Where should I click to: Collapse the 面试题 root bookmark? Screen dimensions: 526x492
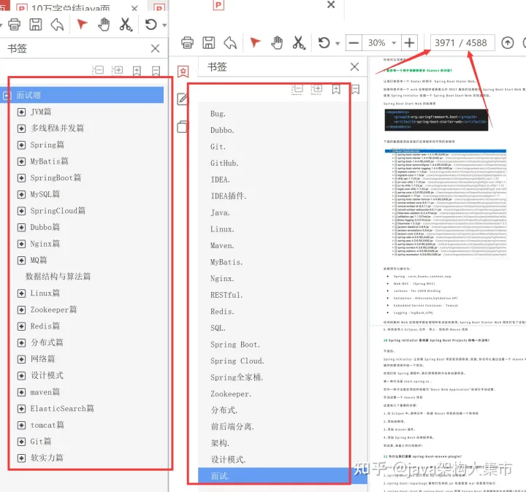7,96
